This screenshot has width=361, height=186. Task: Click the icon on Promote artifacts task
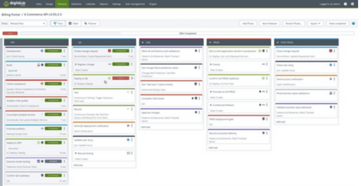(42, 128)
